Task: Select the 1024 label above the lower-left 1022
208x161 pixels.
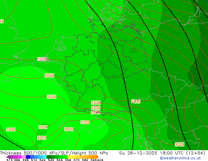Action: (43, 127)
